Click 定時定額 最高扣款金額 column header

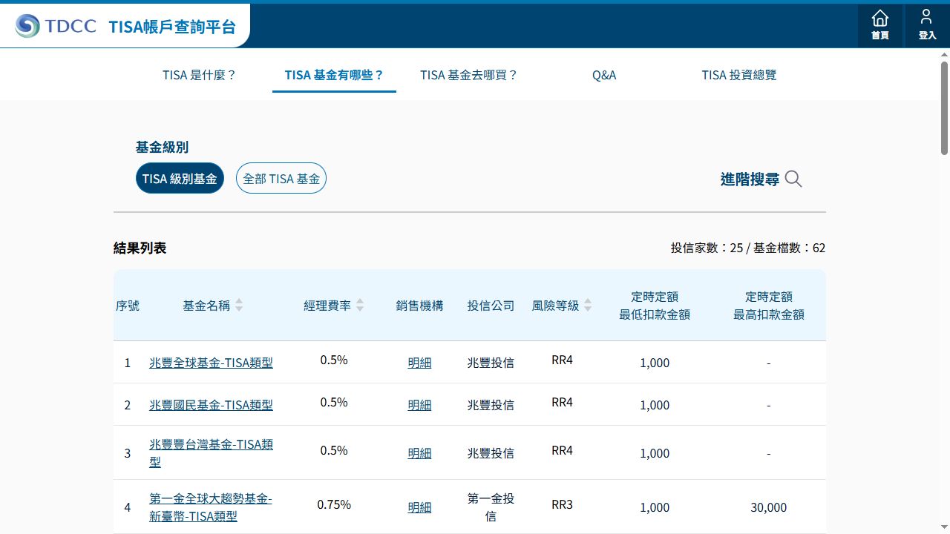pyautogui.click(x=769, y=306)
